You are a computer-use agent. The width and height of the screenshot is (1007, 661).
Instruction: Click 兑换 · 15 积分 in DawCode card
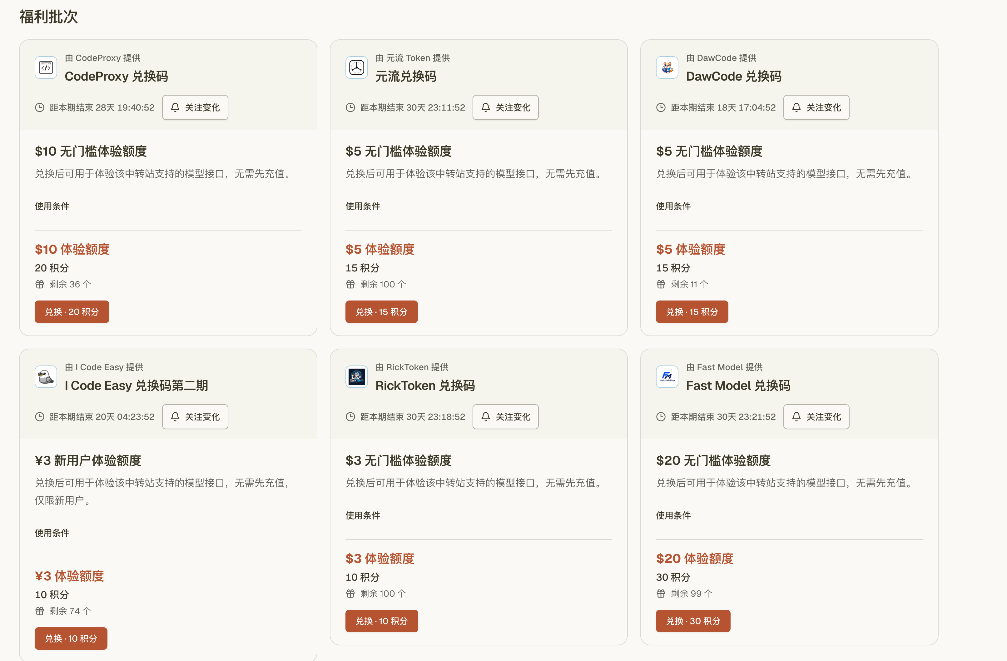click(x=692, y=312)
